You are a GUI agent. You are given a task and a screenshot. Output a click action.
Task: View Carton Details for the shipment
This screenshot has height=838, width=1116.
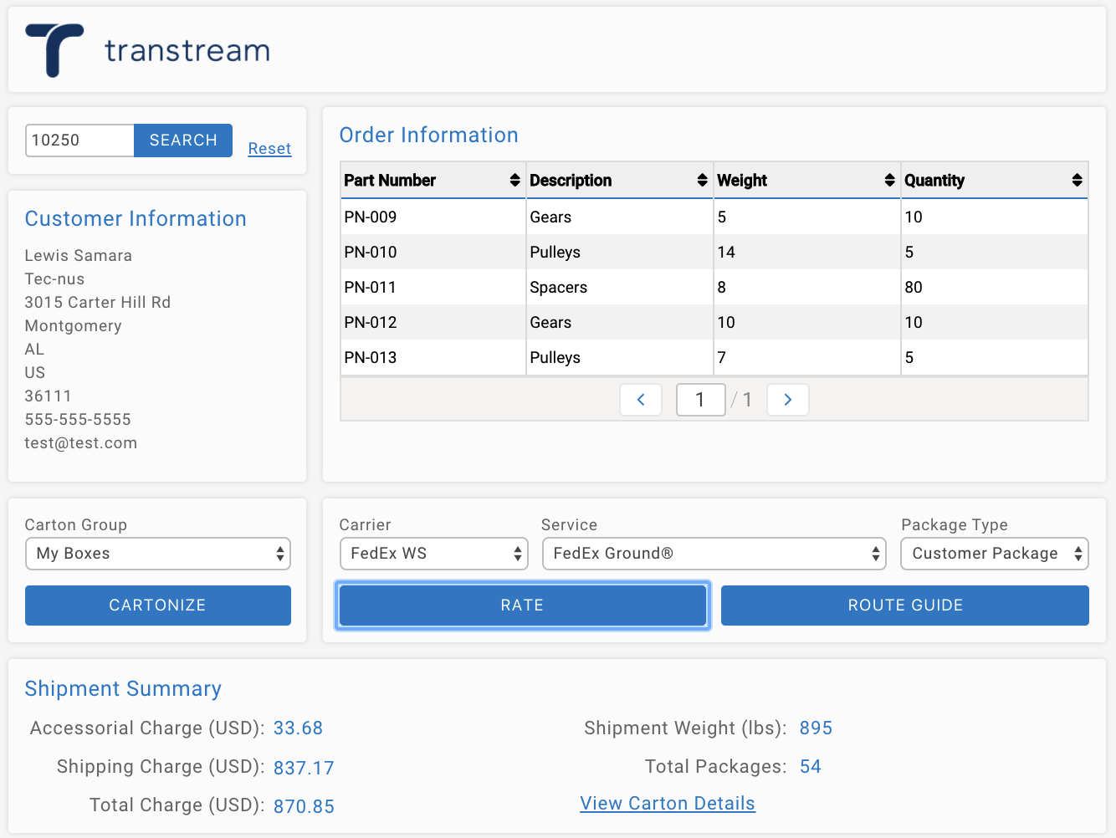point(667,803)
